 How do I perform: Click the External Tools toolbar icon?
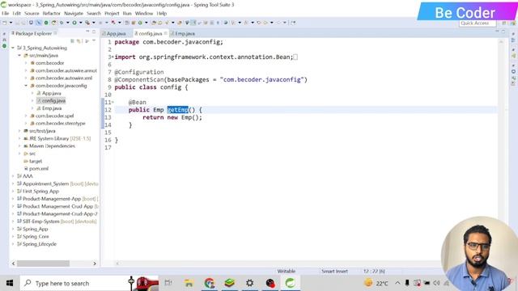[x=87, y=23]
